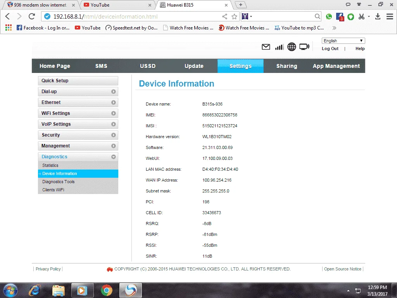Open media player taskbar icon
This screenshot has height=298, width=397.
tap(83, 290)
